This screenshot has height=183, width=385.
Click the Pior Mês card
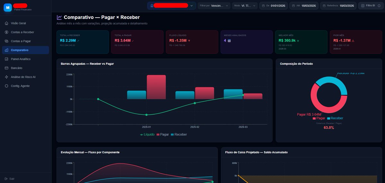[356, 42]
